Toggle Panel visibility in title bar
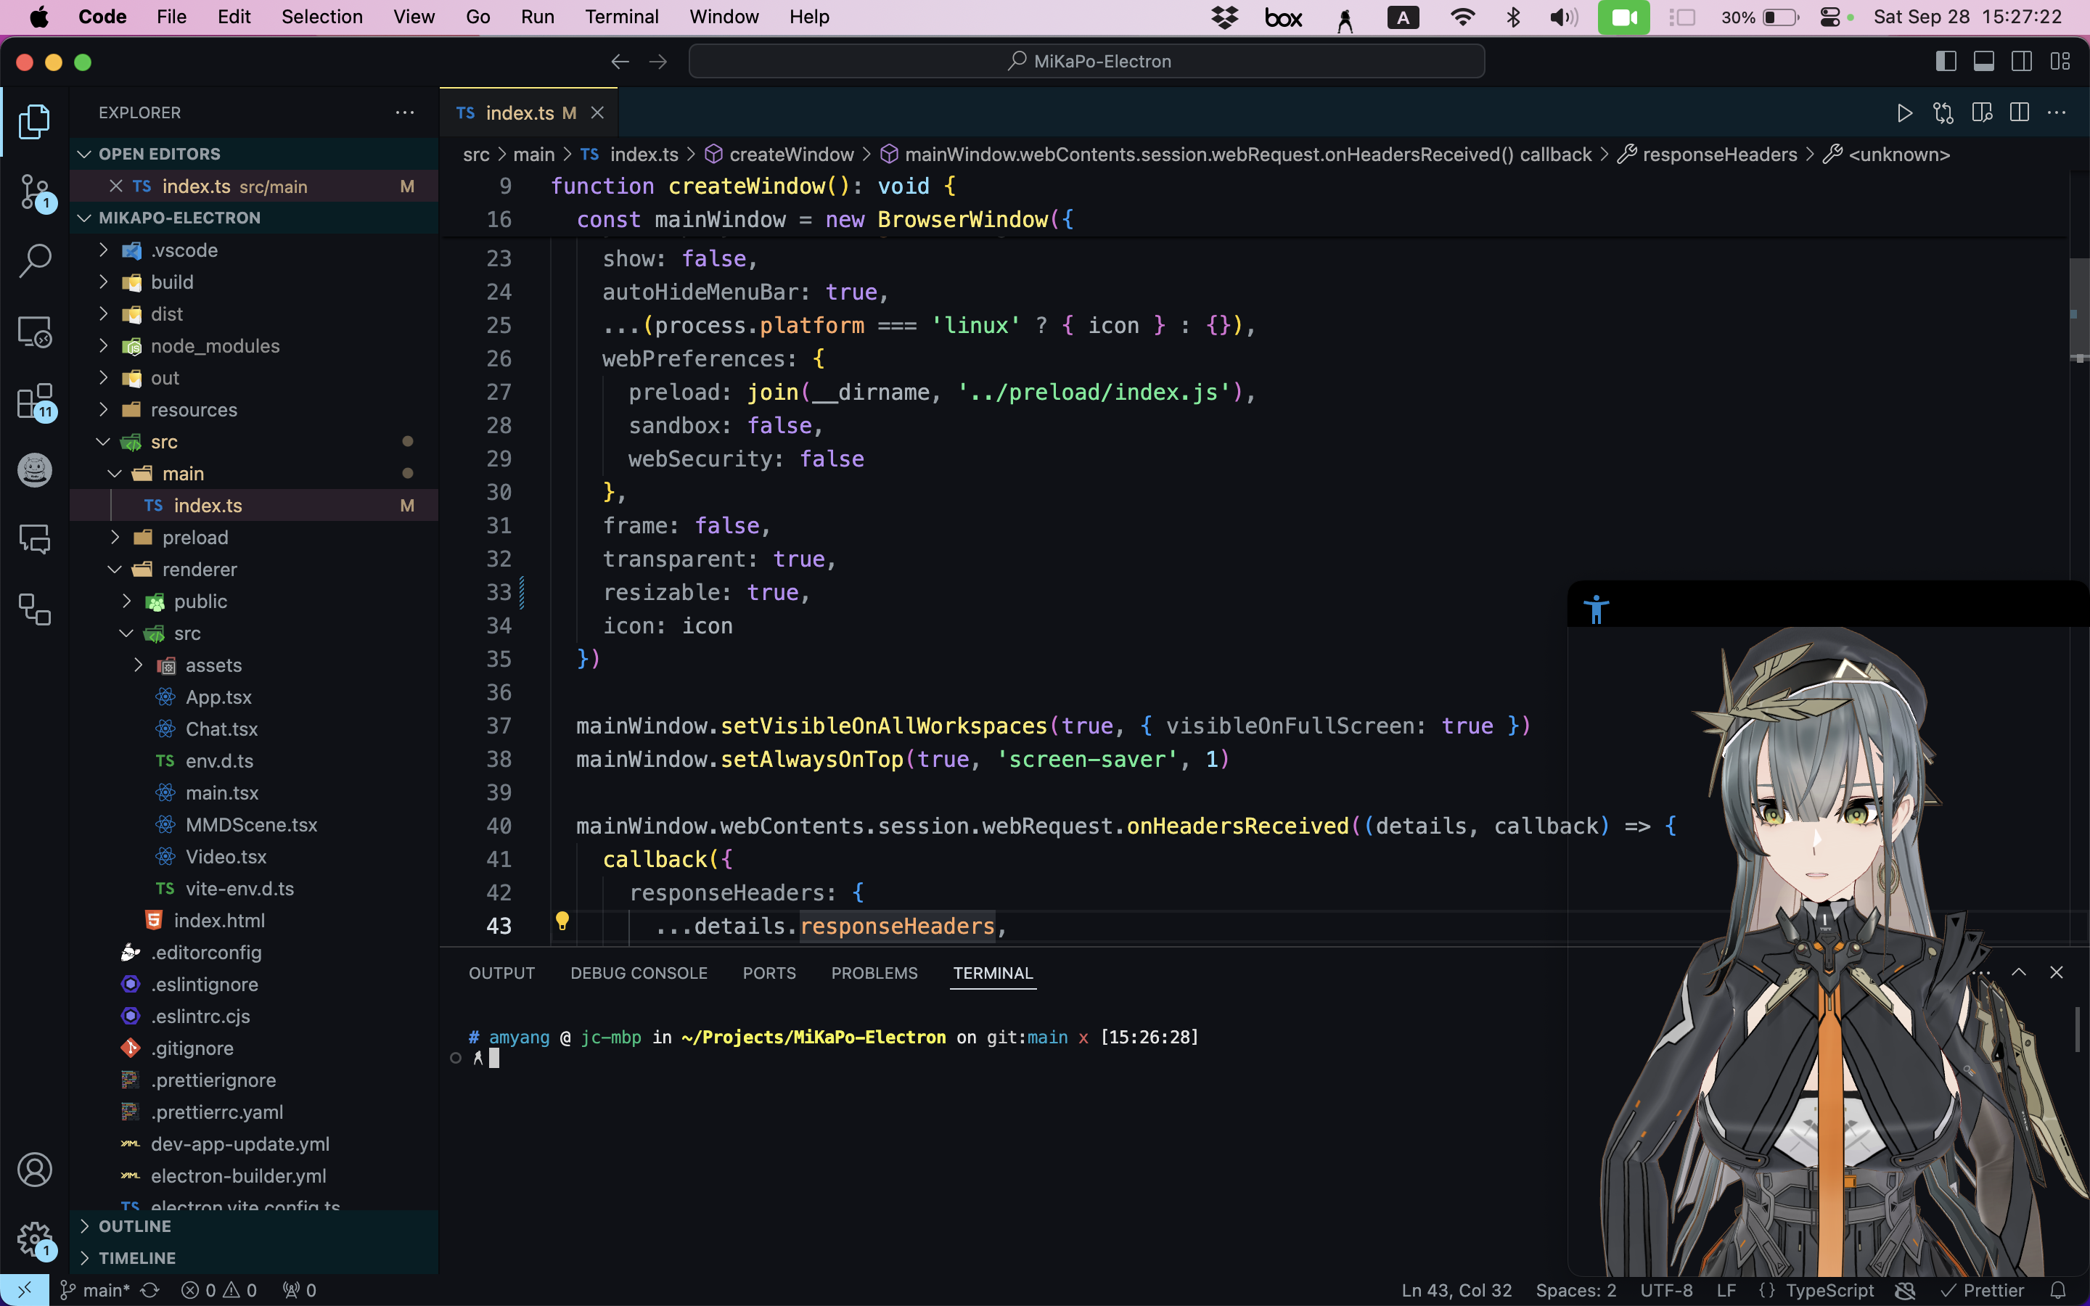 (x=1984, y=62)
